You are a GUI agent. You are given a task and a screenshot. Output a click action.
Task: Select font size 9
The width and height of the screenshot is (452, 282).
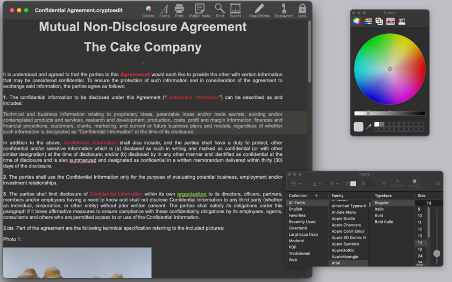pyautogui.click(x=420, y=209)
